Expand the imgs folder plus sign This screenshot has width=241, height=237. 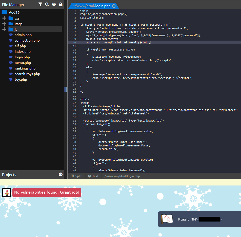4,24
